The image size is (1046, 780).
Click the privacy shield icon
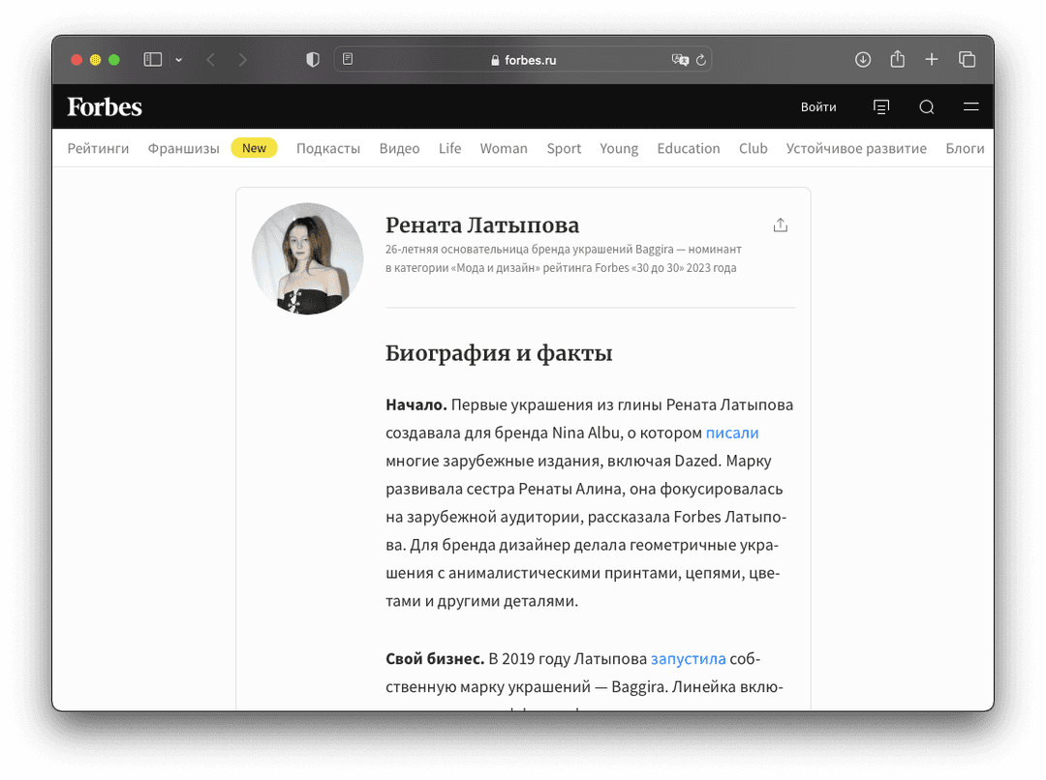(313, 60)
